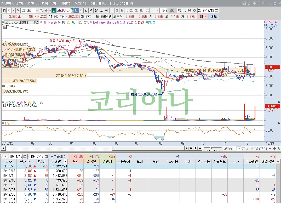
Task: Click the stop playback button
Action: pyautogui.click(x=195, y=148)
